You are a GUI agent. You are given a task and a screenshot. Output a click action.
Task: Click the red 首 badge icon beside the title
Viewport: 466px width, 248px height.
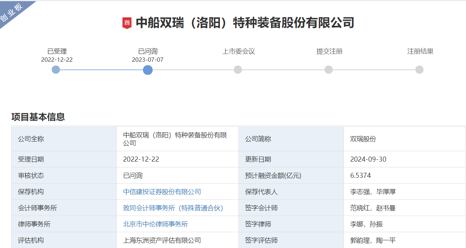[x=127, y=23]
